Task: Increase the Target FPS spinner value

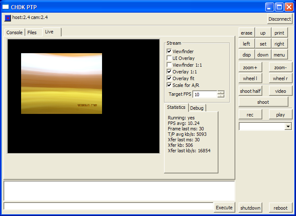Action: coord(221,92)
